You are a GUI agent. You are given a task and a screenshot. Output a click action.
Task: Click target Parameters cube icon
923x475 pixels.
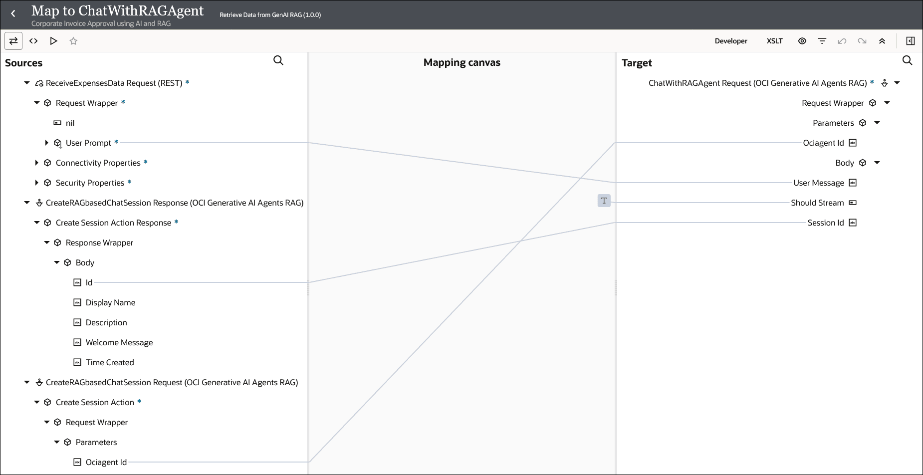click(x=863, y=123)
